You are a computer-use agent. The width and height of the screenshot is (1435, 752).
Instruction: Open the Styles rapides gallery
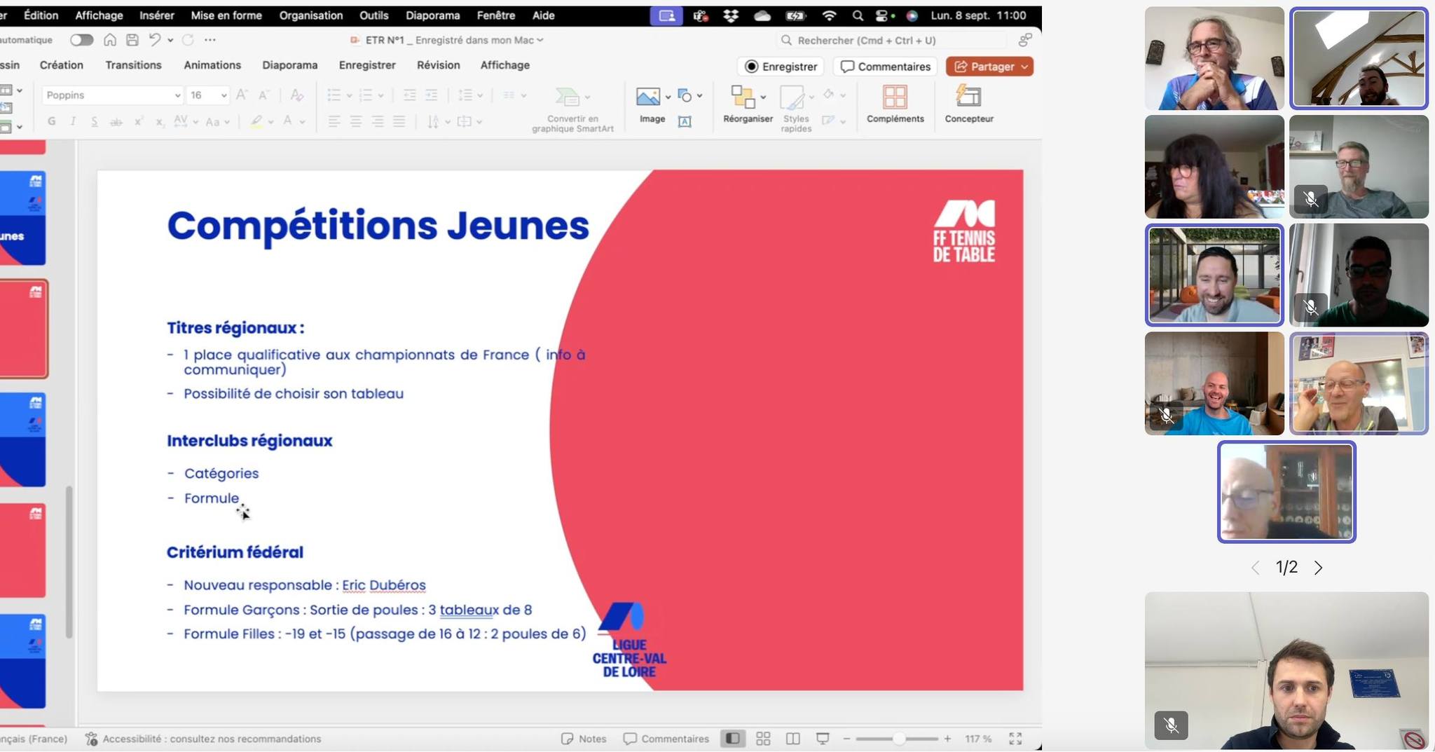coord(796,109)
